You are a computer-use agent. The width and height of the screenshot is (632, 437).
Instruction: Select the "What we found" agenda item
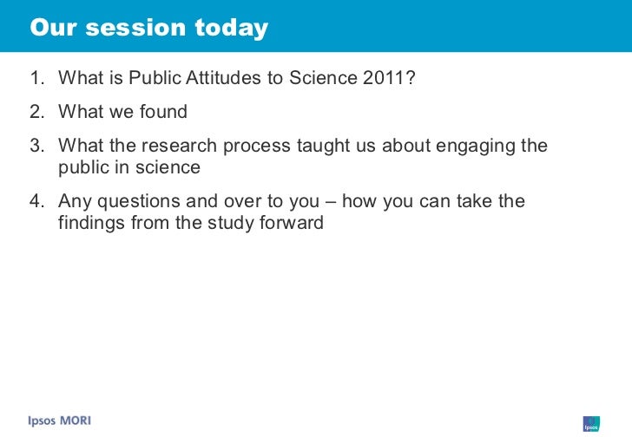[122, 112]
